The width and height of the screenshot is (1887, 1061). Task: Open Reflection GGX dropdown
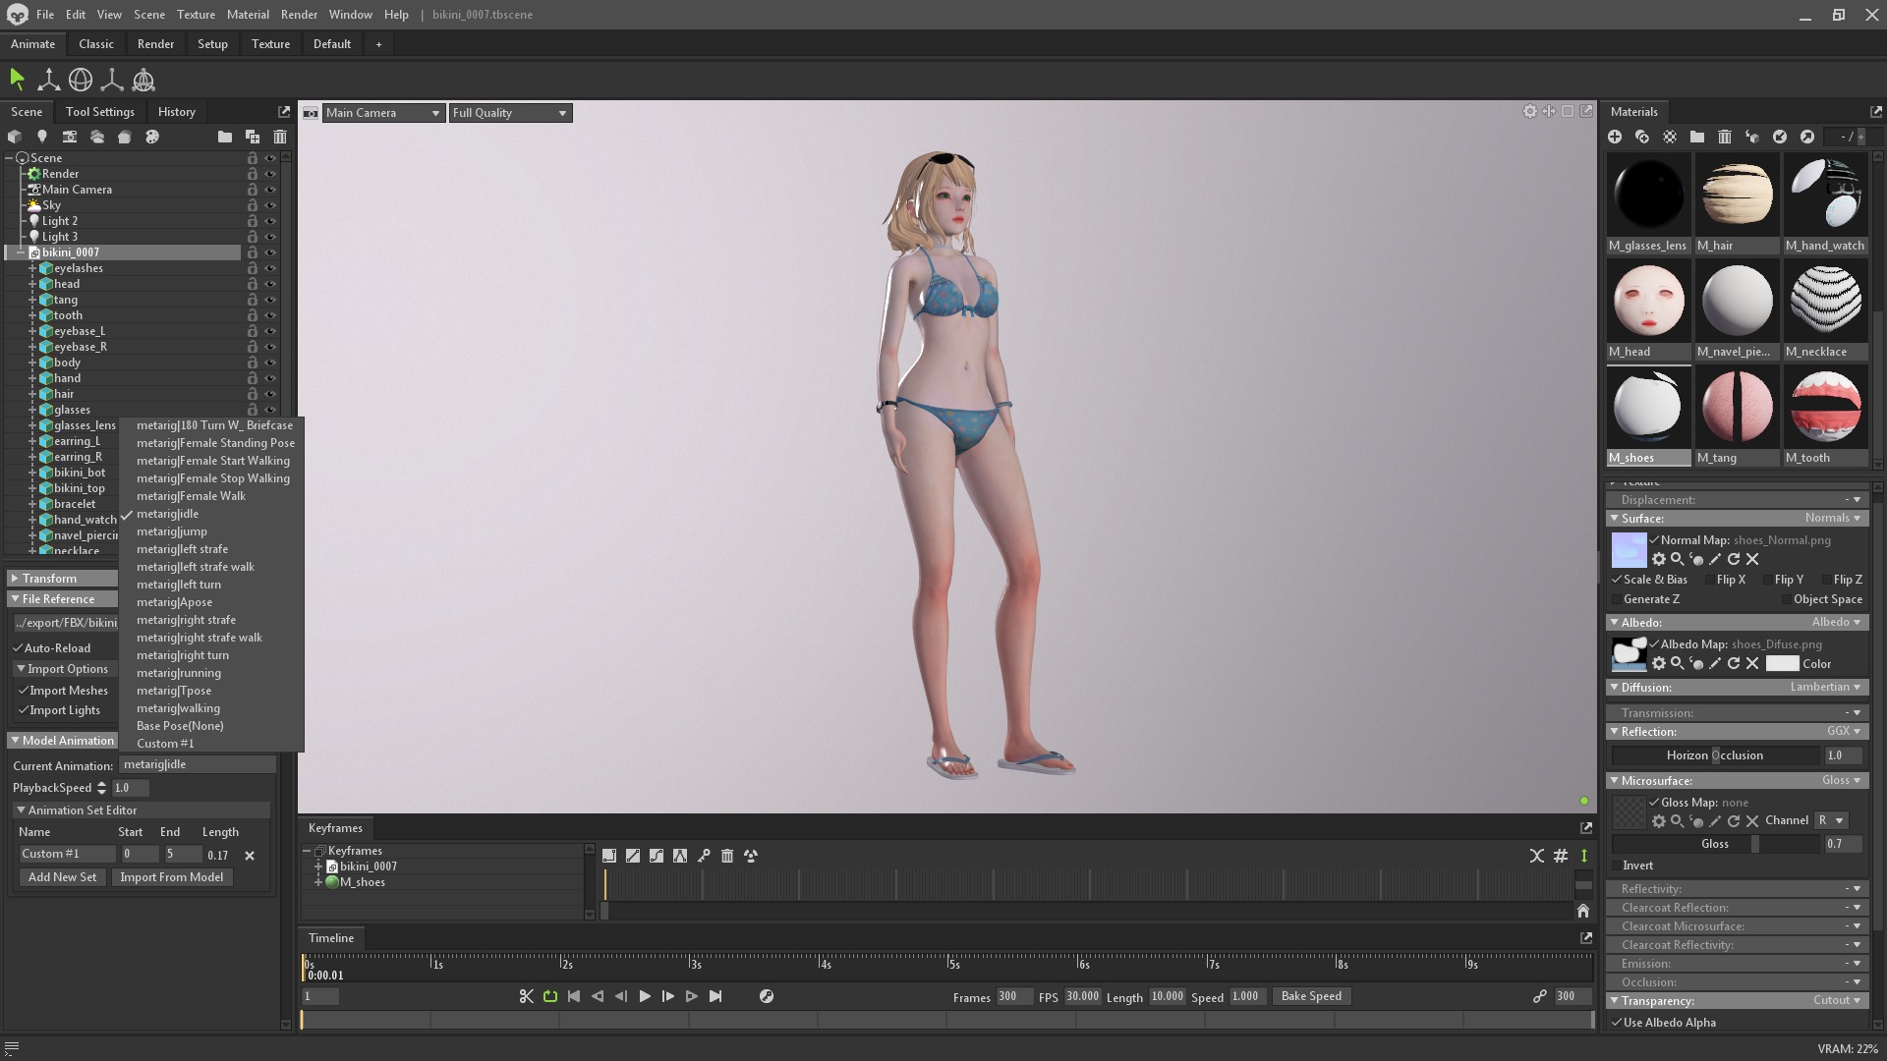[x=1844, y=731]
